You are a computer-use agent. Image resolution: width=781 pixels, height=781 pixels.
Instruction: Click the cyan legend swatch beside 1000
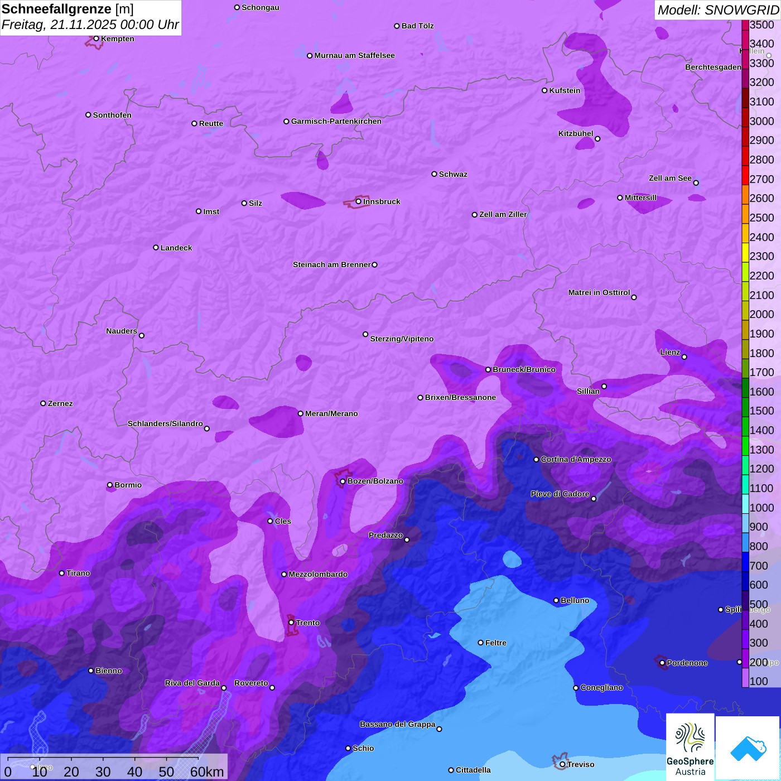(745, 504)
